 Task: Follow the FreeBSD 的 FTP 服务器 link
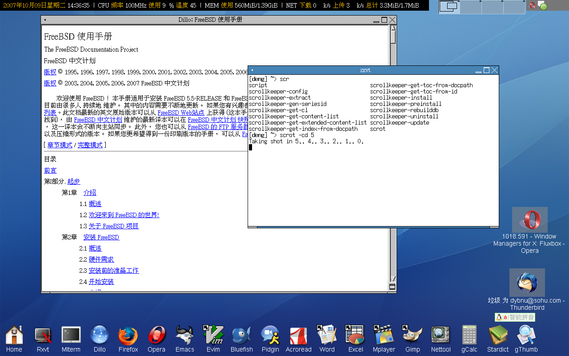click(218, 127)
